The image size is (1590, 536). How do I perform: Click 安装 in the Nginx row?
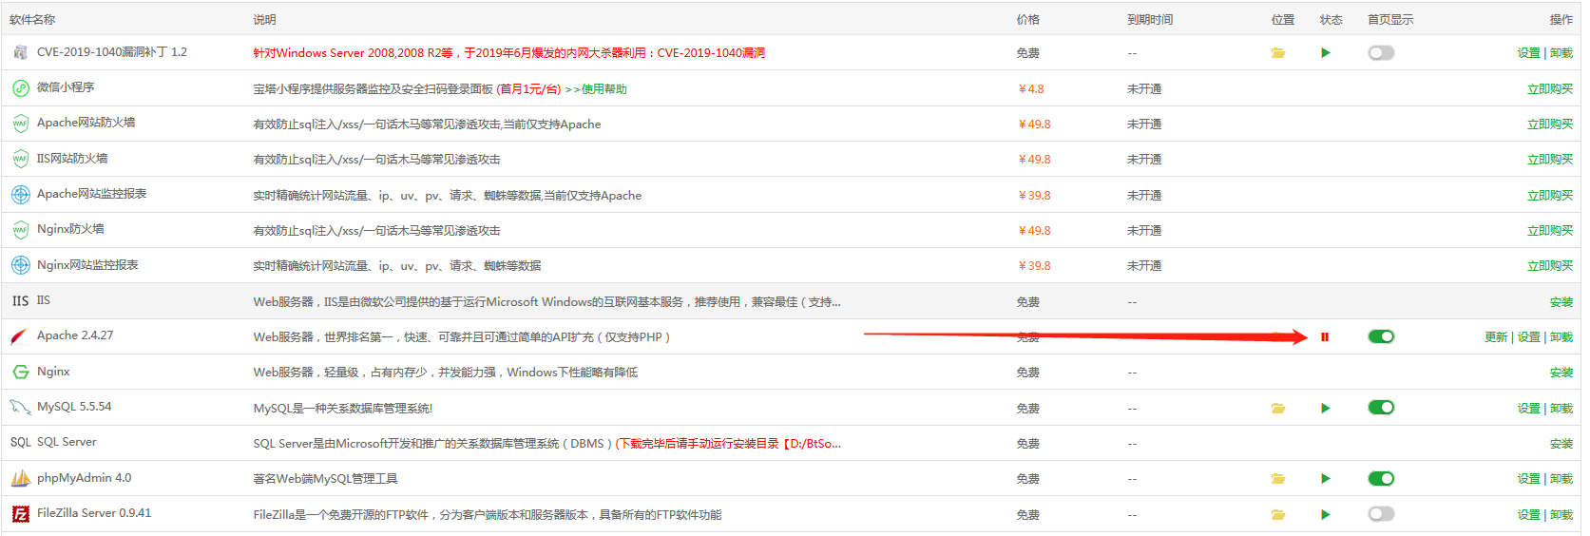pos(1561,373)
